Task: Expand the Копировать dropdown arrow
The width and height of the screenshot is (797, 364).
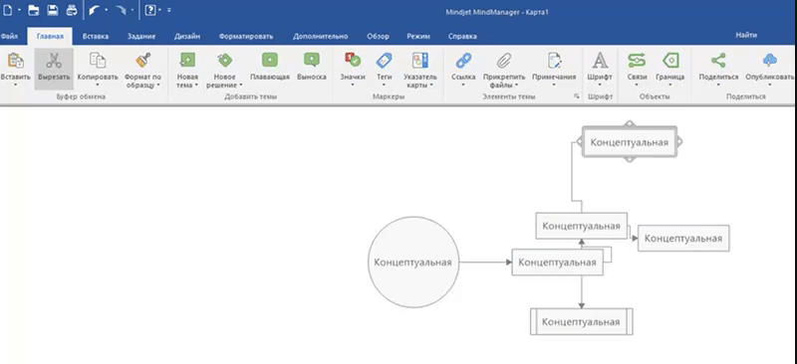Action: coord(98,85)
